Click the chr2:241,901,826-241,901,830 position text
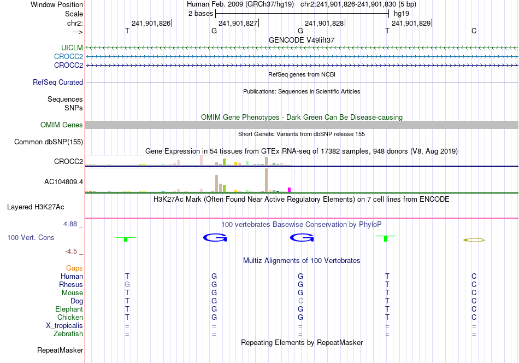 348,4
